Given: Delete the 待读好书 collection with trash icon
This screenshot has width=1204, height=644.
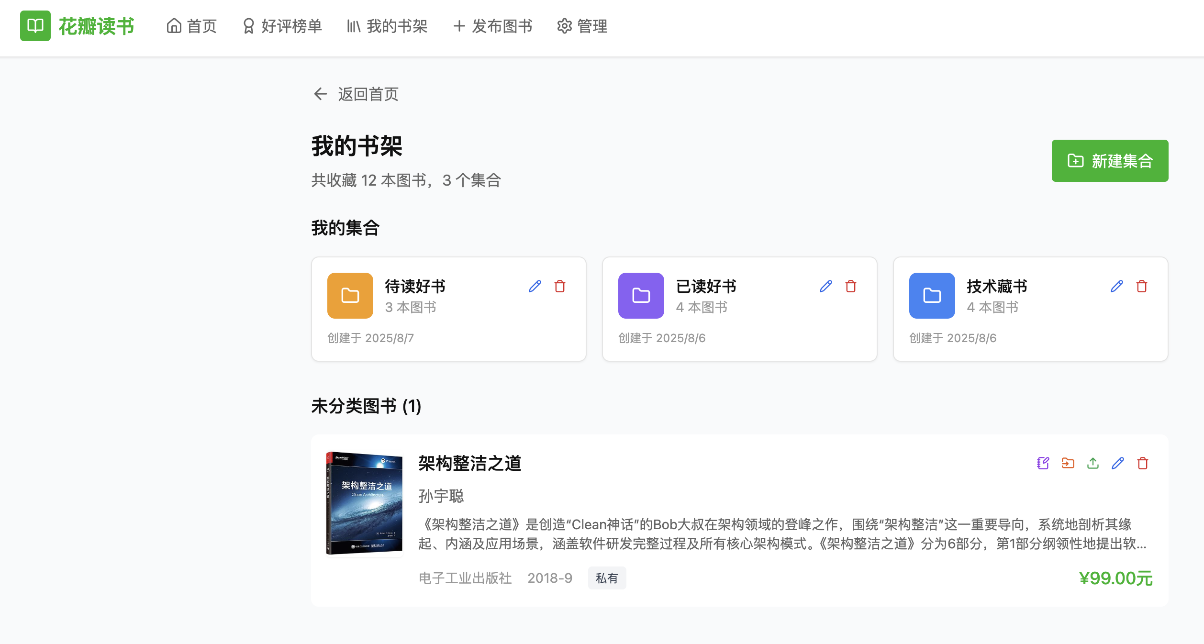Looking at the screenshot, I should (560, 286).
